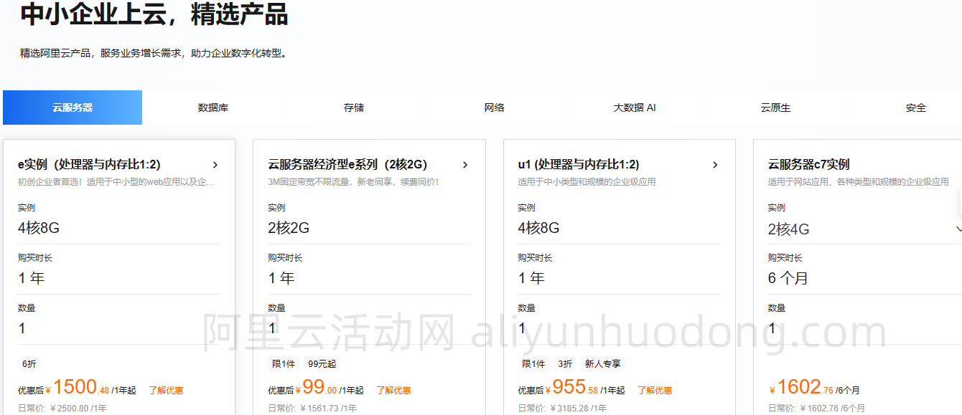The image size is (962, 415).
Task: Open the 云服务器经济型e系列 (2核2G) title
Action: point(347,165)
